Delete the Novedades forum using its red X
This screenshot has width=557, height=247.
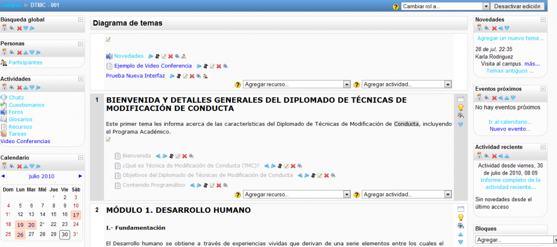click(170, 56)
